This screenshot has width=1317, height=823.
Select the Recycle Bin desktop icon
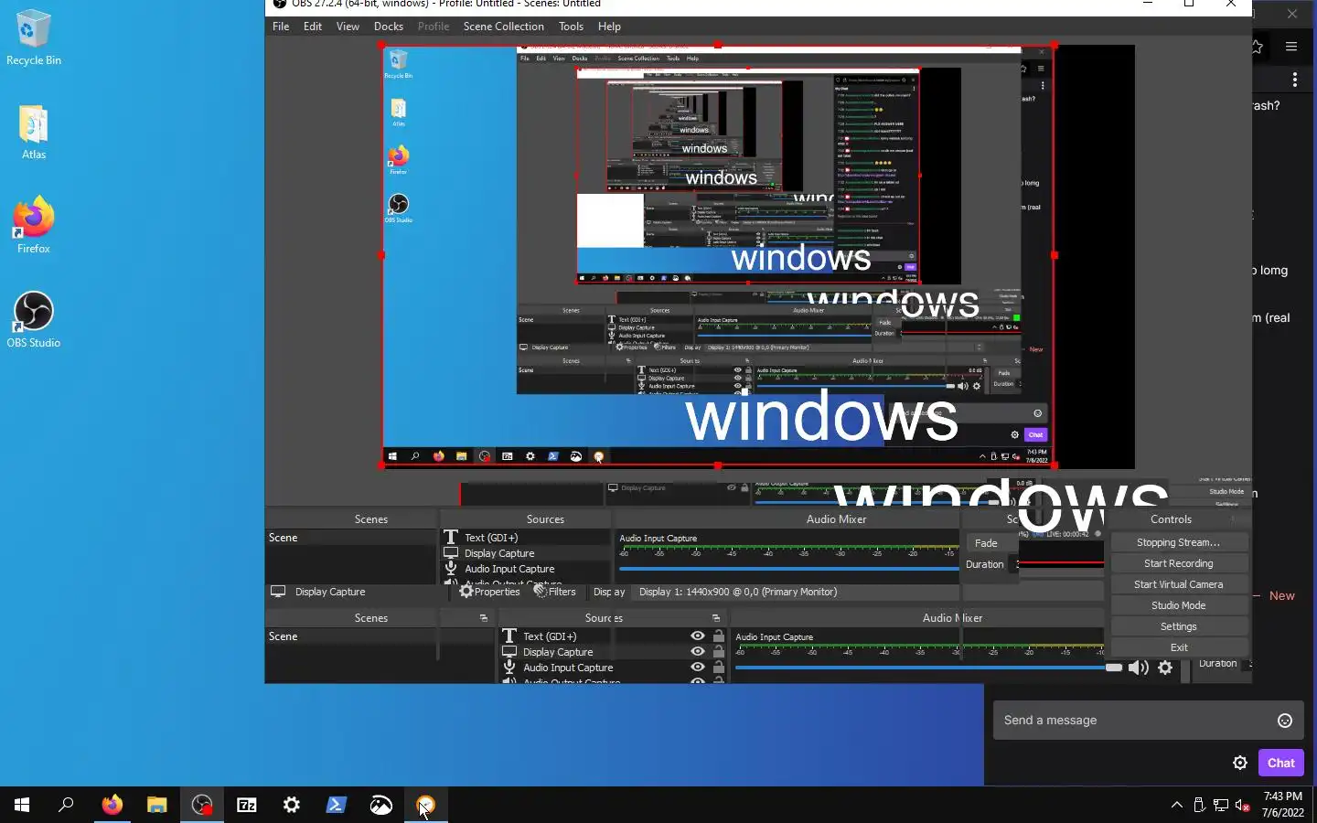[34, 37]
